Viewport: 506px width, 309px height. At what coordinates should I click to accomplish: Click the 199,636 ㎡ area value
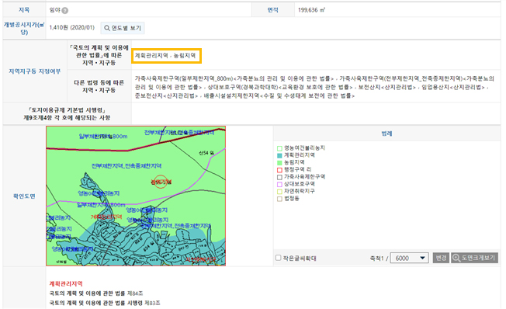311,10
